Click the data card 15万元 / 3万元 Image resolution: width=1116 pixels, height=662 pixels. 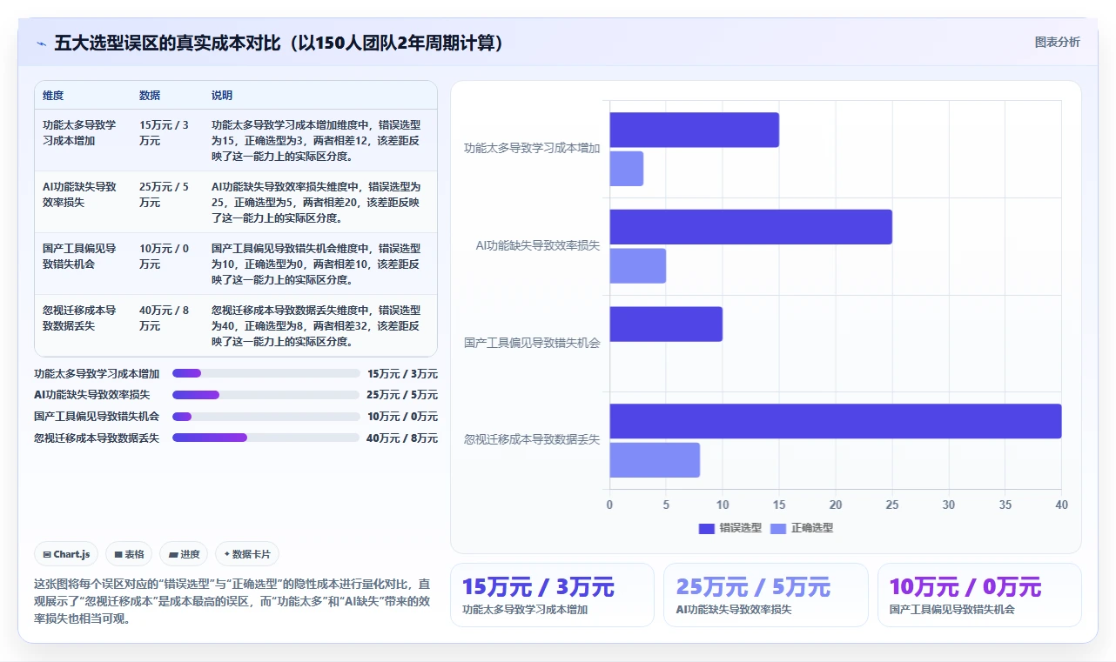(552, 595)
